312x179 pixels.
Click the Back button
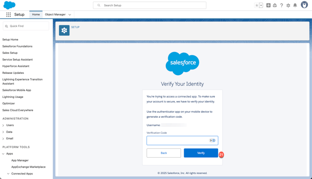click(164, 153)
